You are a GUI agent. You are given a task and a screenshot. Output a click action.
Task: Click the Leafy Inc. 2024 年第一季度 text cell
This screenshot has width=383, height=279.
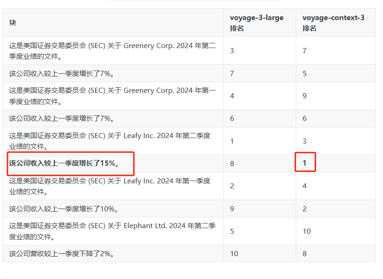pos(110,186)
